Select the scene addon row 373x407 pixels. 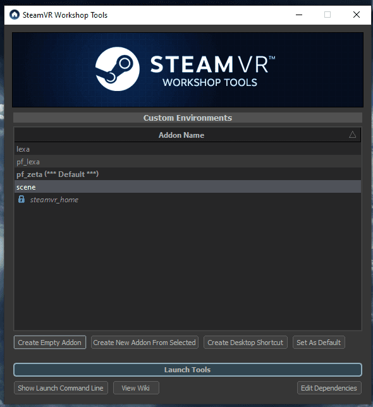pos(187,187)
